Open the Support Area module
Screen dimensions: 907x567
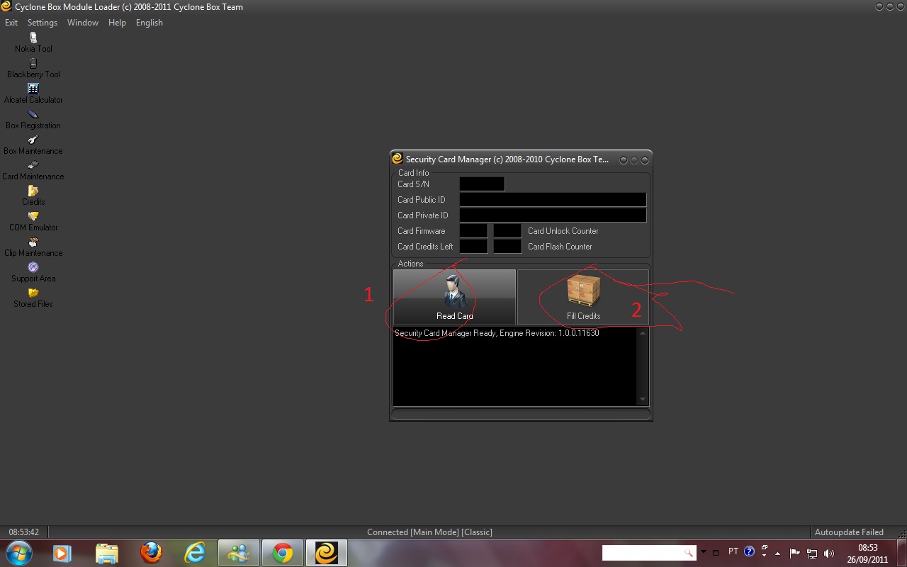click(x=33, y=272)
